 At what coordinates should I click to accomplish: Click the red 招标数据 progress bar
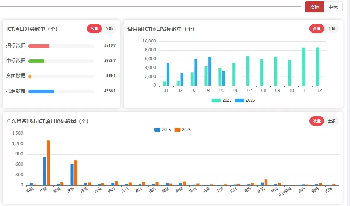39,46
